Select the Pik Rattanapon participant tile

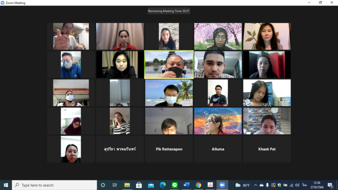pyautogui.click(x=169, y=149)
